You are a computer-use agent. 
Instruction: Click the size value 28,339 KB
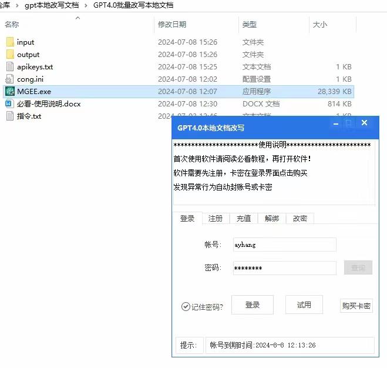coord(335,92)
